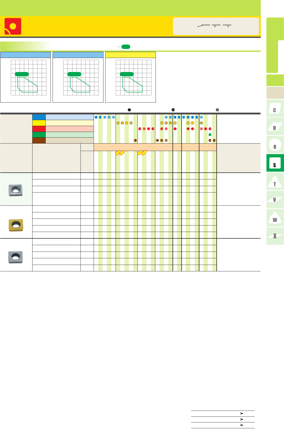View the silver chipbreaker insert photo
The width and height of the screenshot is (284, 434).
16,190
